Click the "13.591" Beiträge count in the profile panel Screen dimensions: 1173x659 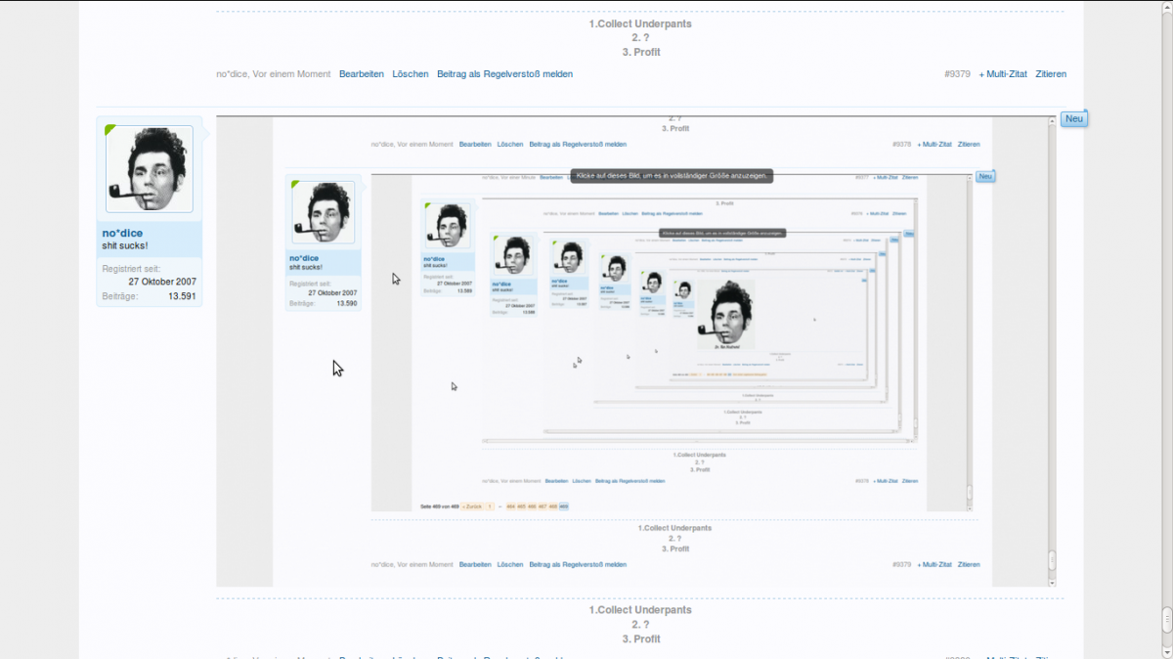(x=182, y=295)
